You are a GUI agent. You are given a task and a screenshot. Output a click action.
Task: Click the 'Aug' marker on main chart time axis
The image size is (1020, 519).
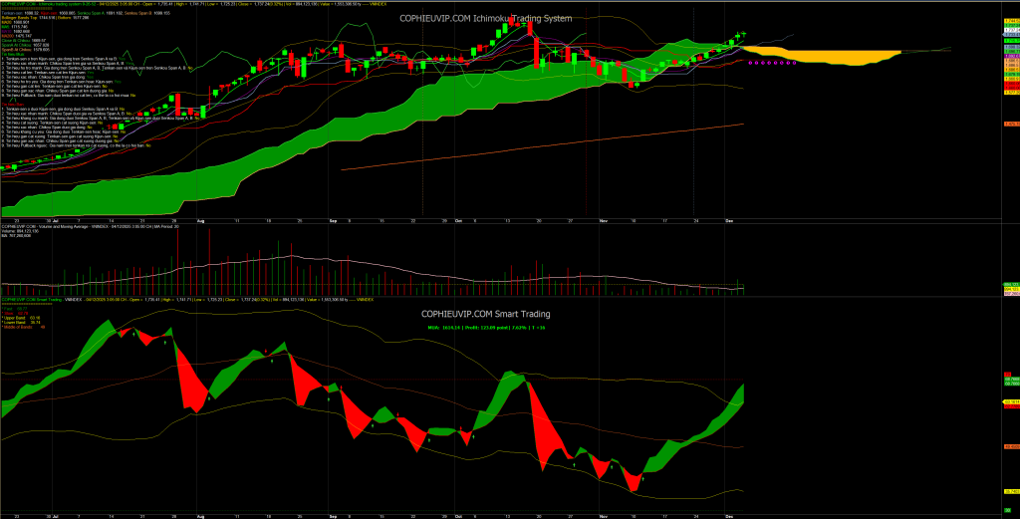click(x=200, y=221)
